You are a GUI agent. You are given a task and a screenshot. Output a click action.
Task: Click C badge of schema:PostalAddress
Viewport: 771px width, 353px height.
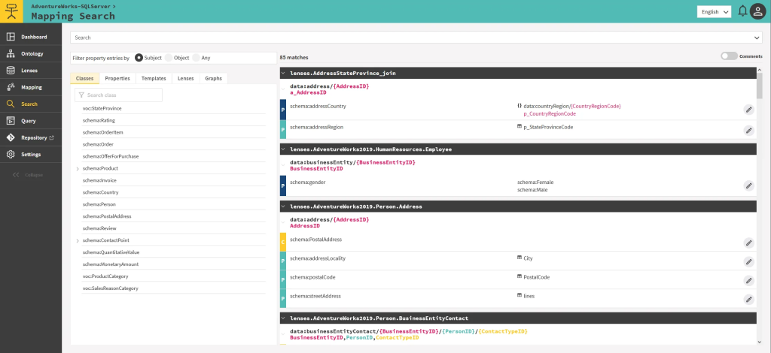[x=283, y=243]
